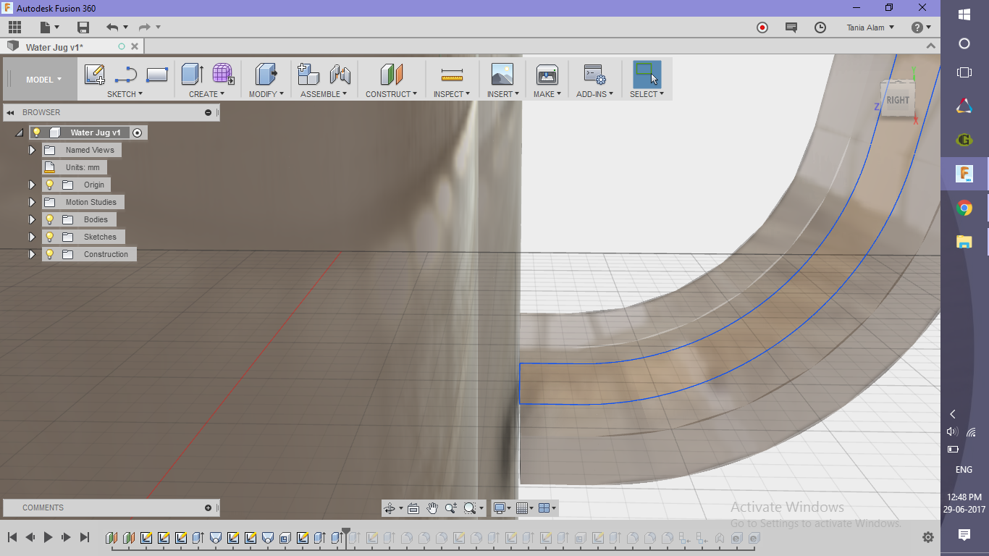The image size is (989, 556).
Task: Open the Scripts and Add-Ins icon
Action: point(594,75)
